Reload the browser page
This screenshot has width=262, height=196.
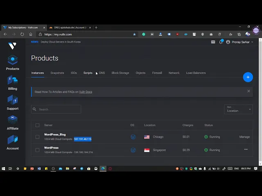(22, 34)
